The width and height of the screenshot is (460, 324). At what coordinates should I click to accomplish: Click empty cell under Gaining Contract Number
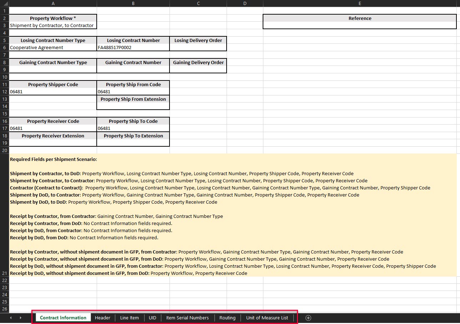(133, 70)
